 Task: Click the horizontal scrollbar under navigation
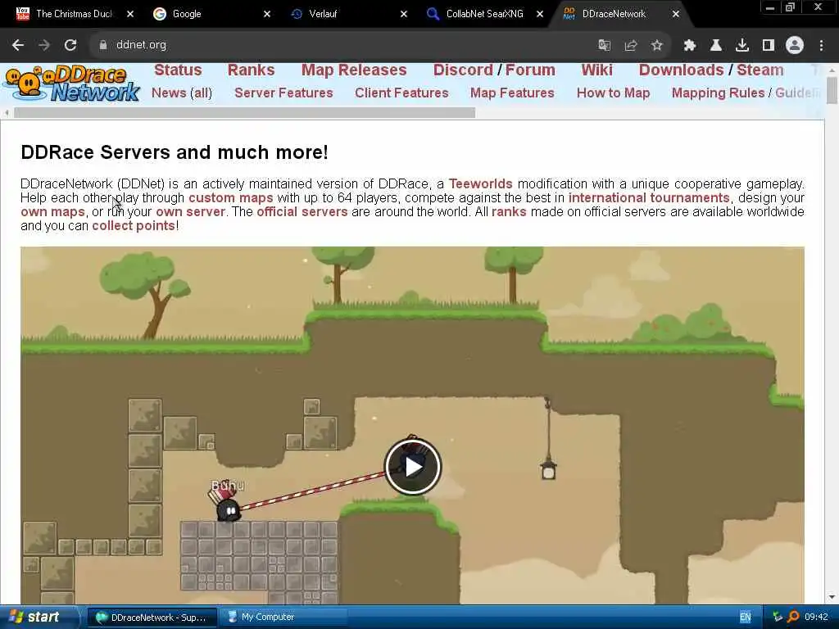[x=244, y=113]
